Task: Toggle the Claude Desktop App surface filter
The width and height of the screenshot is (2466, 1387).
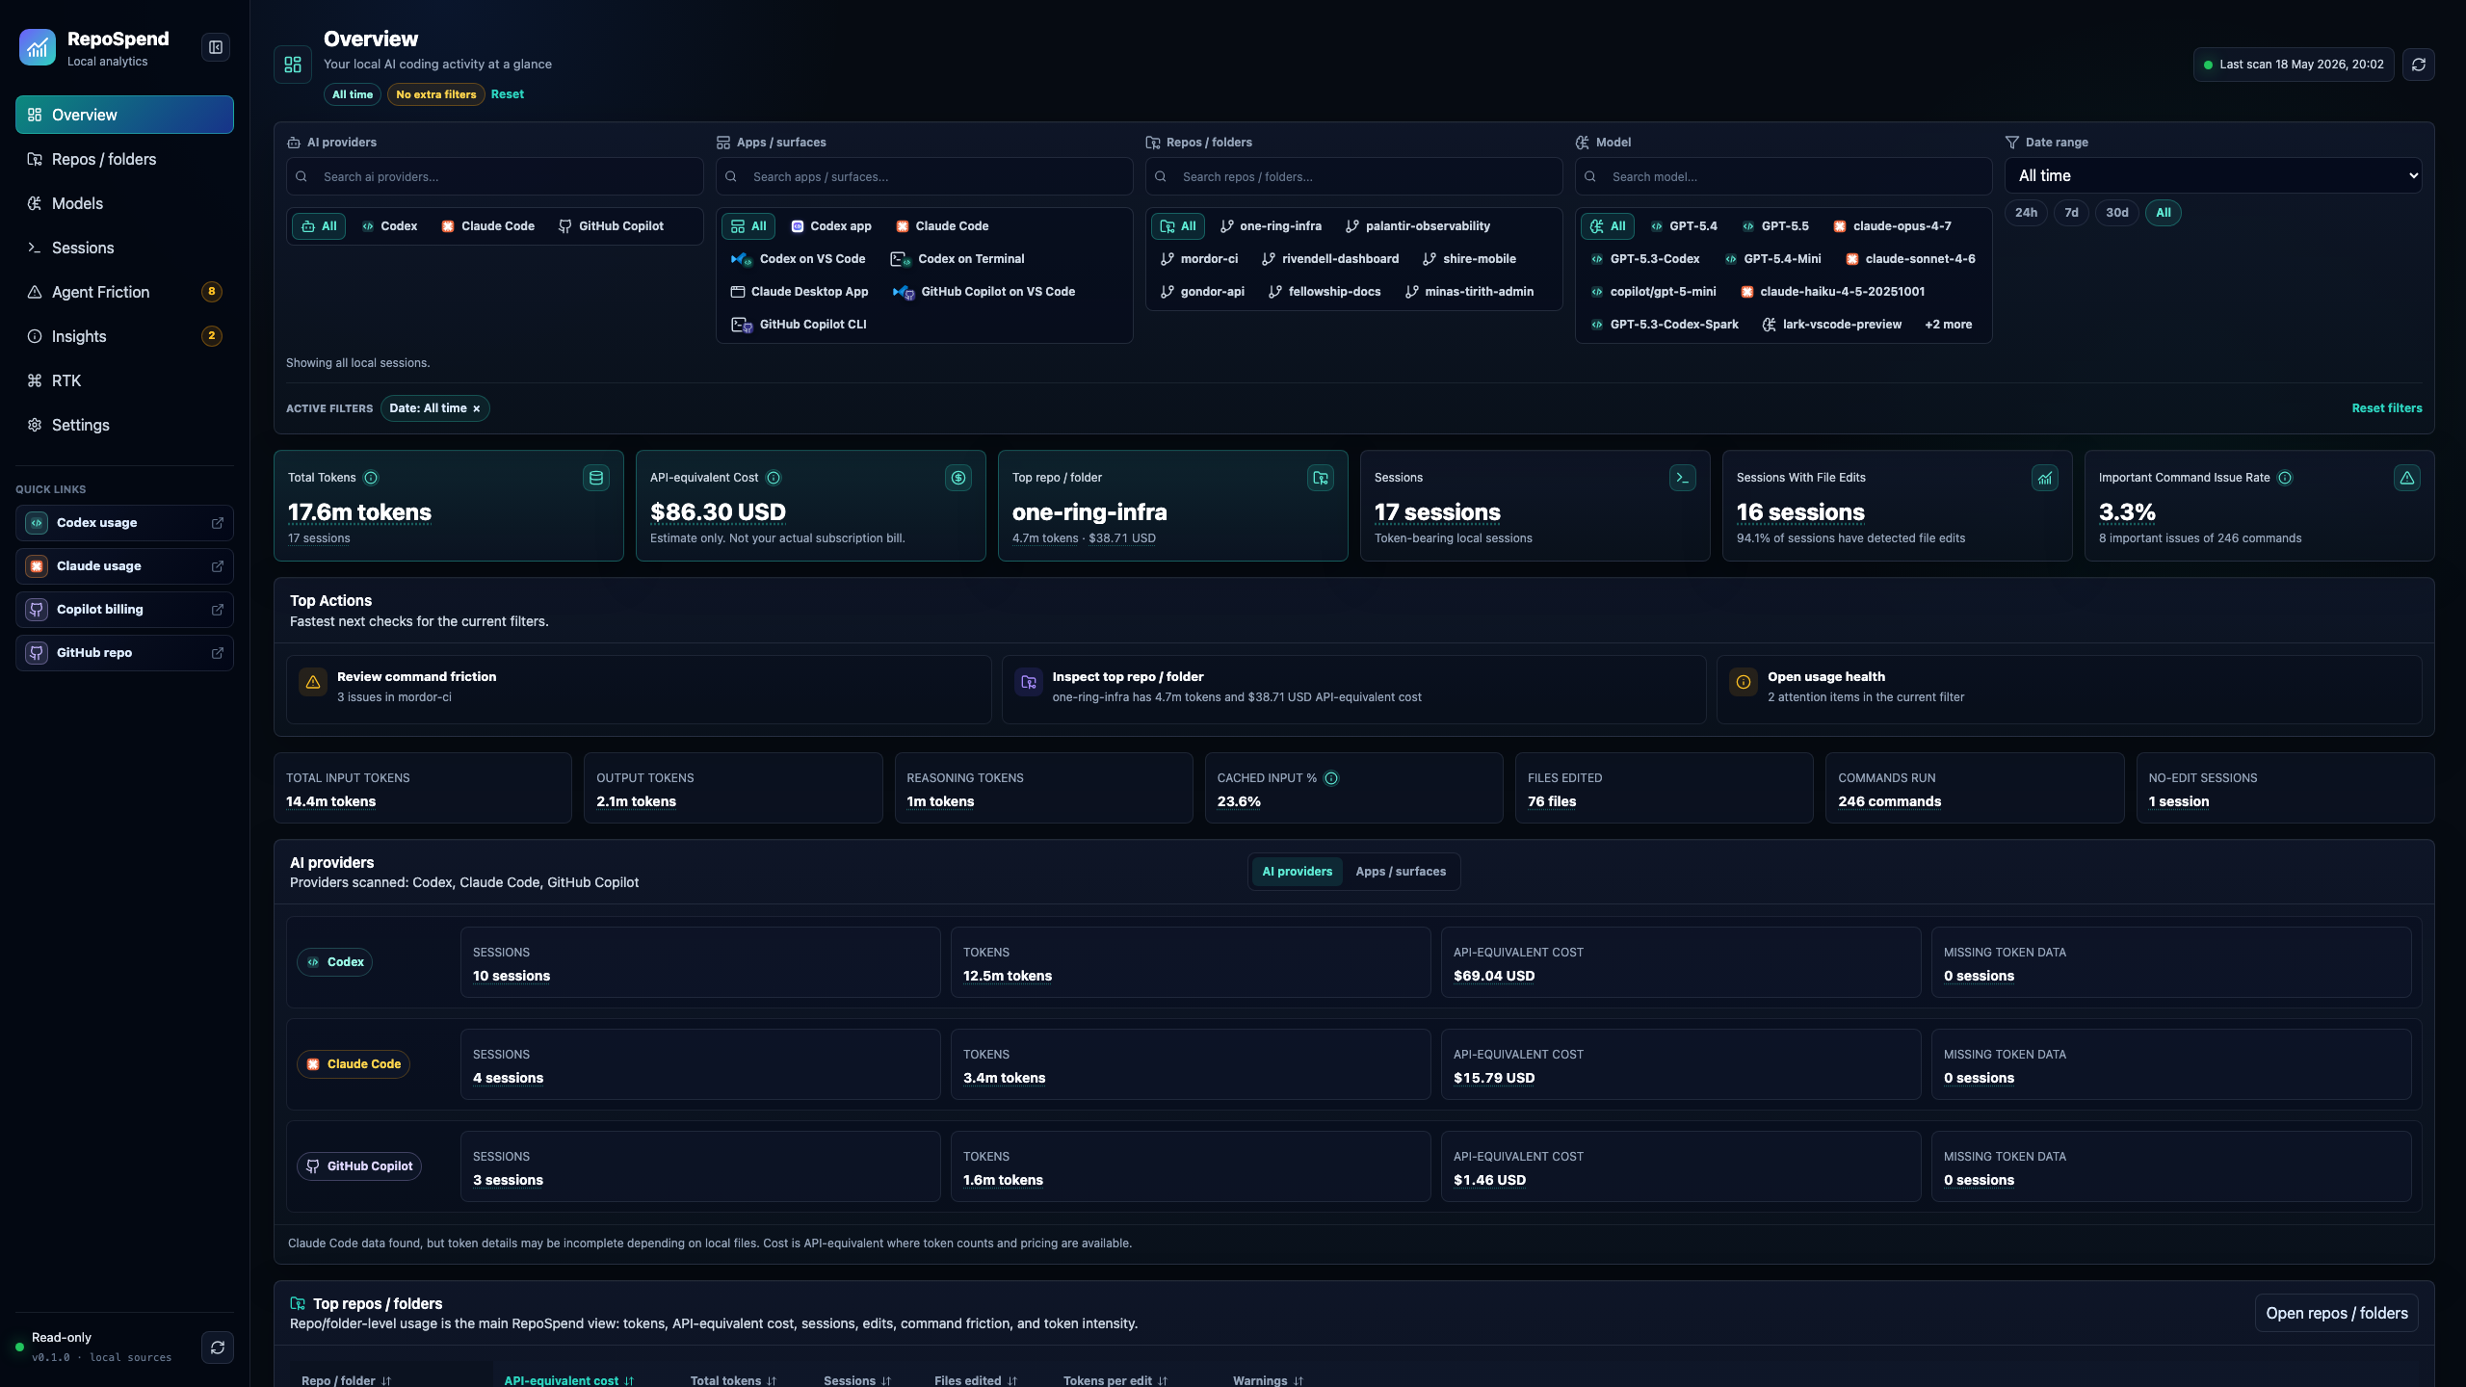Action: [x=800, y=292]
